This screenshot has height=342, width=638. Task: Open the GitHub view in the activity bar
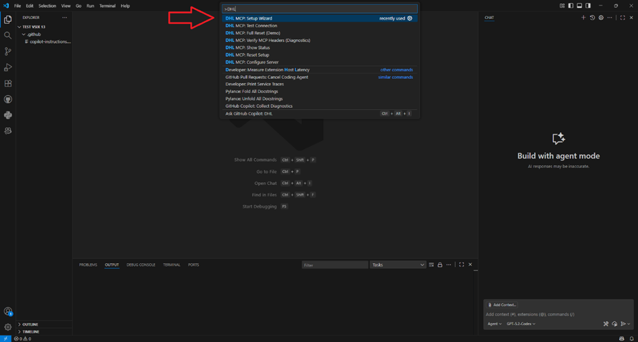pyautogui.click(x=7, y=99)
